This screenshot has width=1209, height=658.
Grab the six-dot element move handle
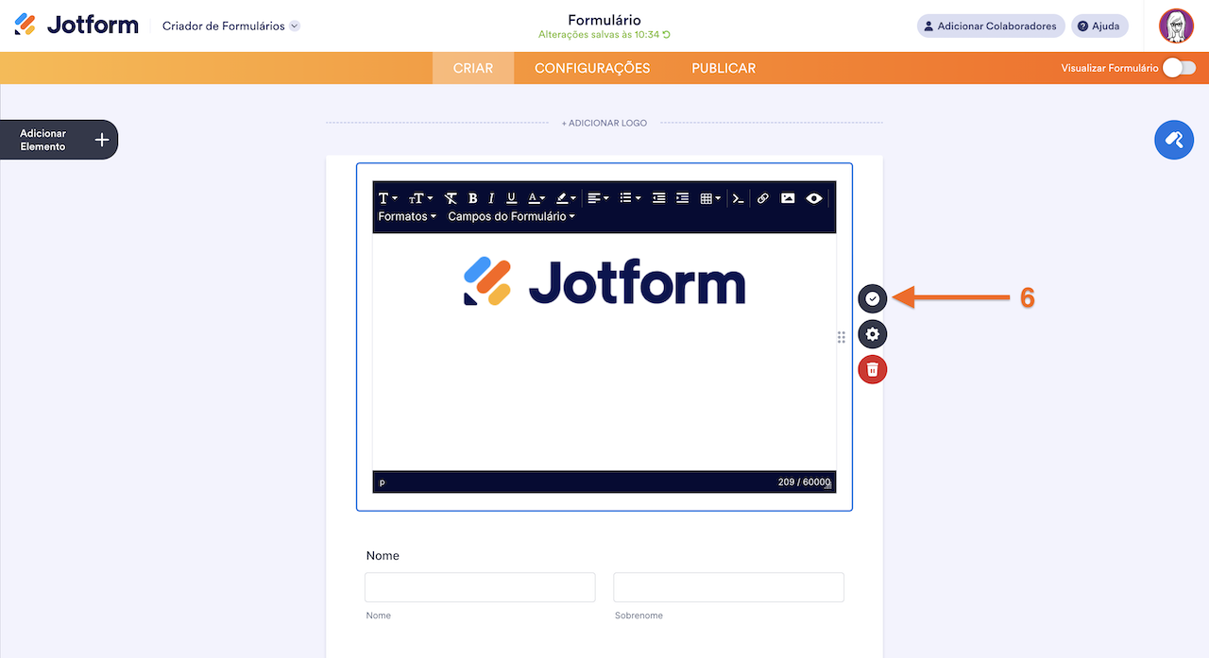point(841,337)
